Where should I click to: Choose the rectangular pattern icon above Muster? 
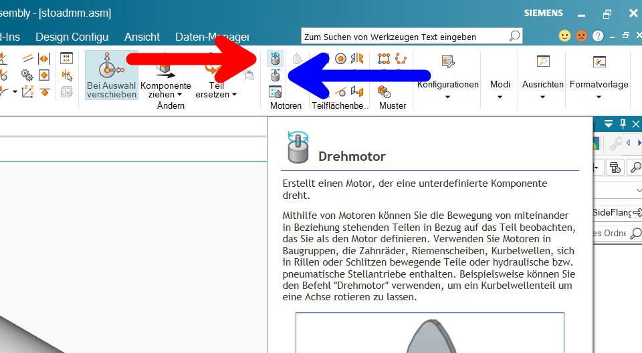tap(384, 59)
